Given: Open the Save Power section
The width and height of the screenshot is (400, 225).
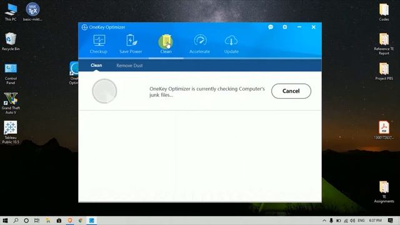Looking at the screenshot, I should click(131, 44).
